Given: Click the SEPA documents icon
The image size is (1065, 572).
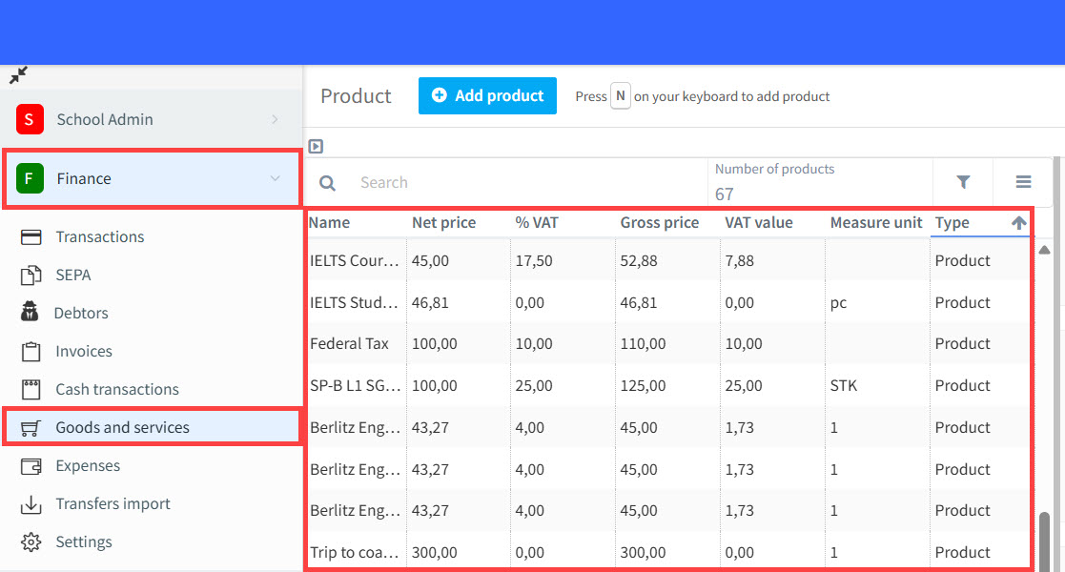Looking at the screenshot, I should coord(31,276).
